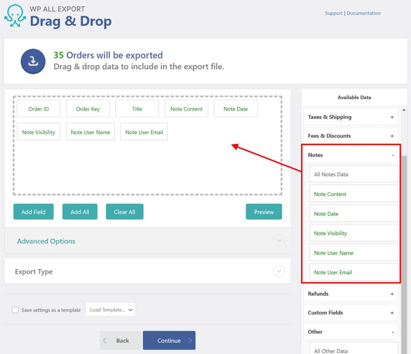This screenshot has height=354, width=411.
Task: Open the Documentation link
Action: 364,13
